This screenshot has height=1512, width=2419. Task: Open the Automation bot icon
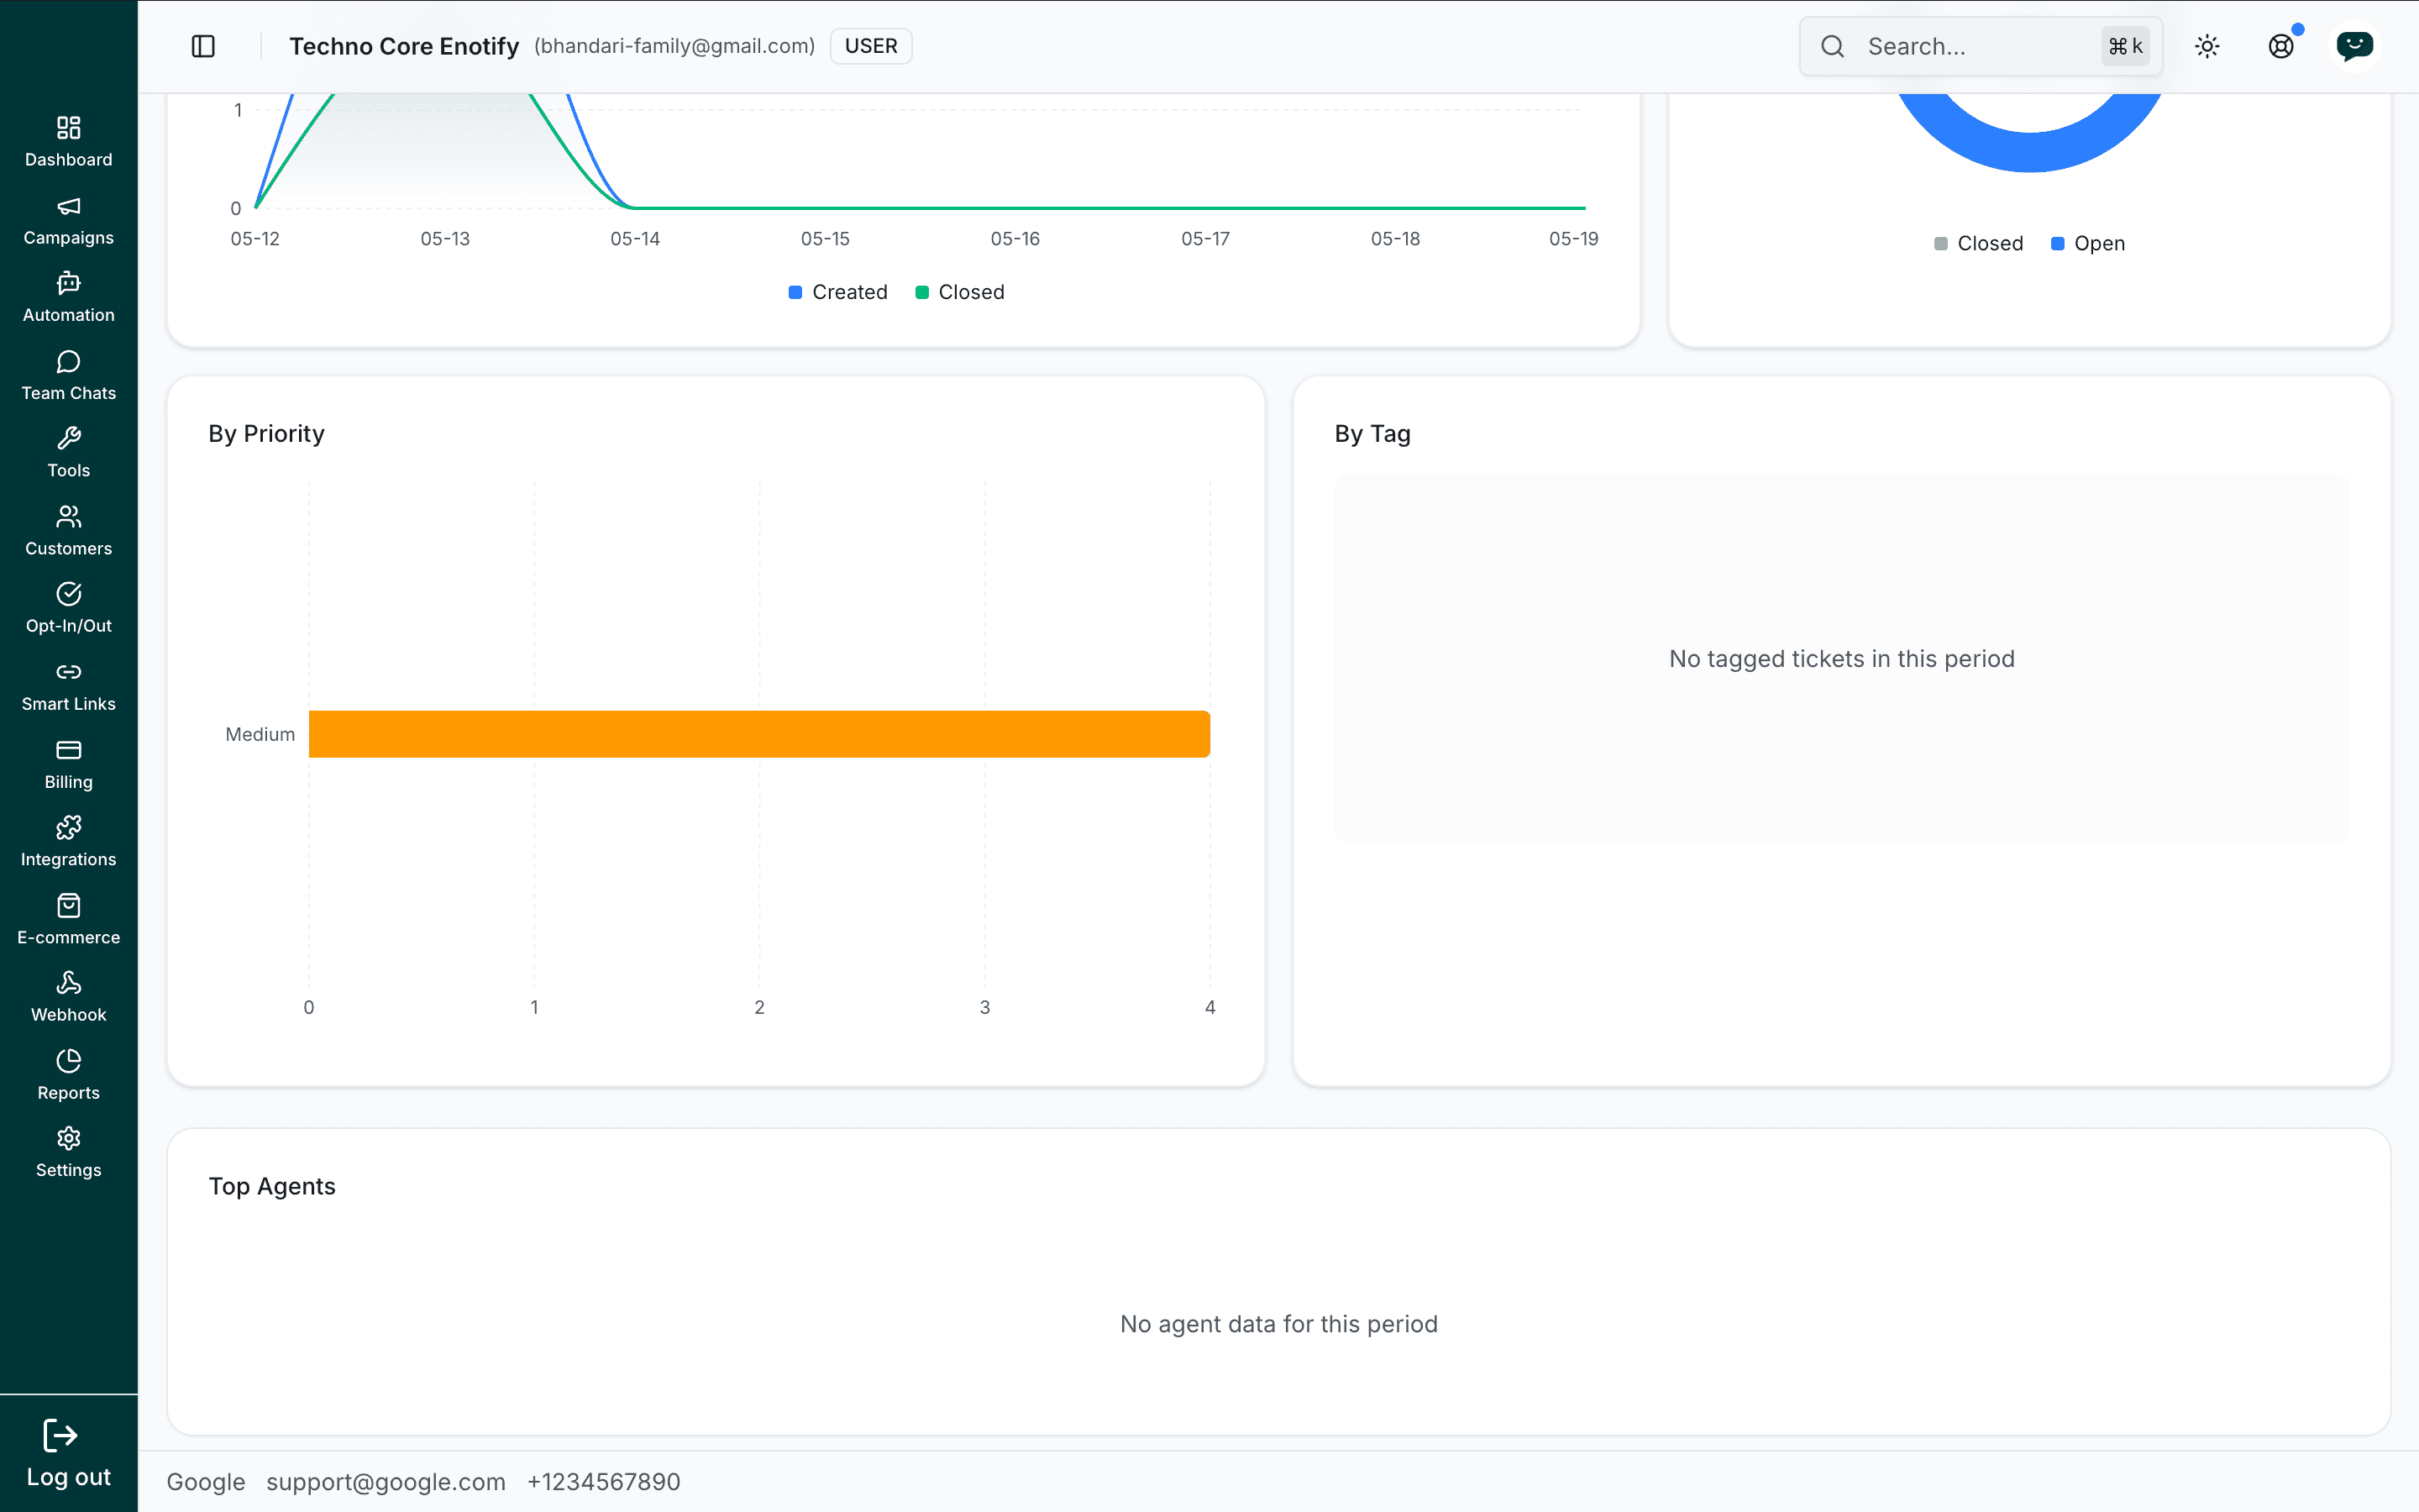coord(68,283)
